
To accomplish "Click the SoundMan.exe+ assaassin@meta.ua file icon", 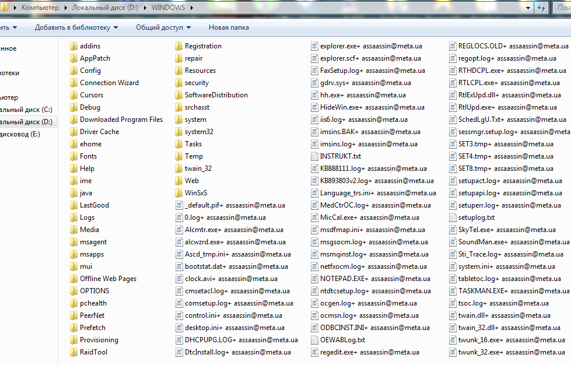I will (x=453, y=243).
